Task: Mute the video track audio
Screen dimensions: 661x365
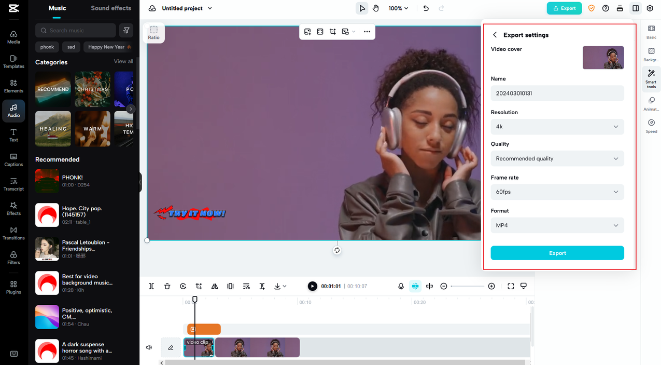Action: [x=149, y=347]
